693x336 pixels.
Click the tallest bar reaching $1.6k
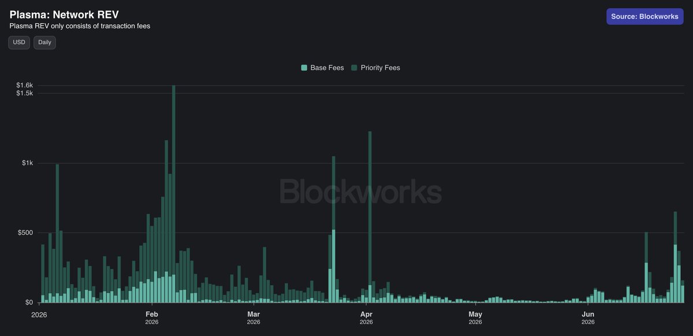pos(173,194)
